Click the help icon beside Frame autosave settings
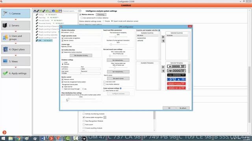 120,88
